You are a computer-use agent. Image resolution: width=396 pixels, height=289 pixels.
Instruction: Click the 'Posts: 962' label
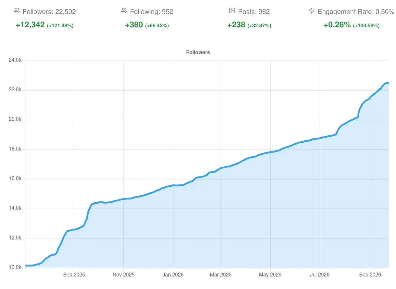click(254, 12)
